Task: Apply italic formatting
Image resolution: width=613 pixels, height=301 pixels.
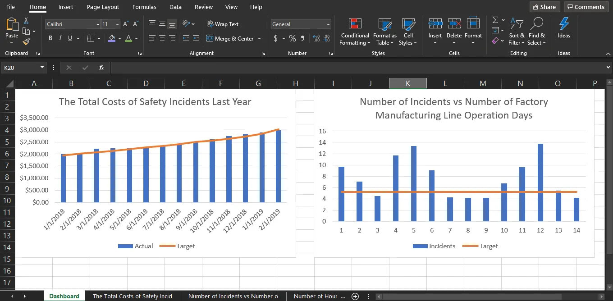Action: point(59,38)
